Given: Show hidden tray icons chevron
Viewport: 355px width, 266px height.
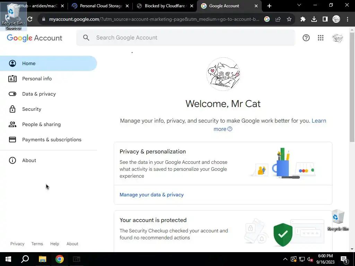Looking at the screenshot, I should pyautogui.click(x=285, y=259).
